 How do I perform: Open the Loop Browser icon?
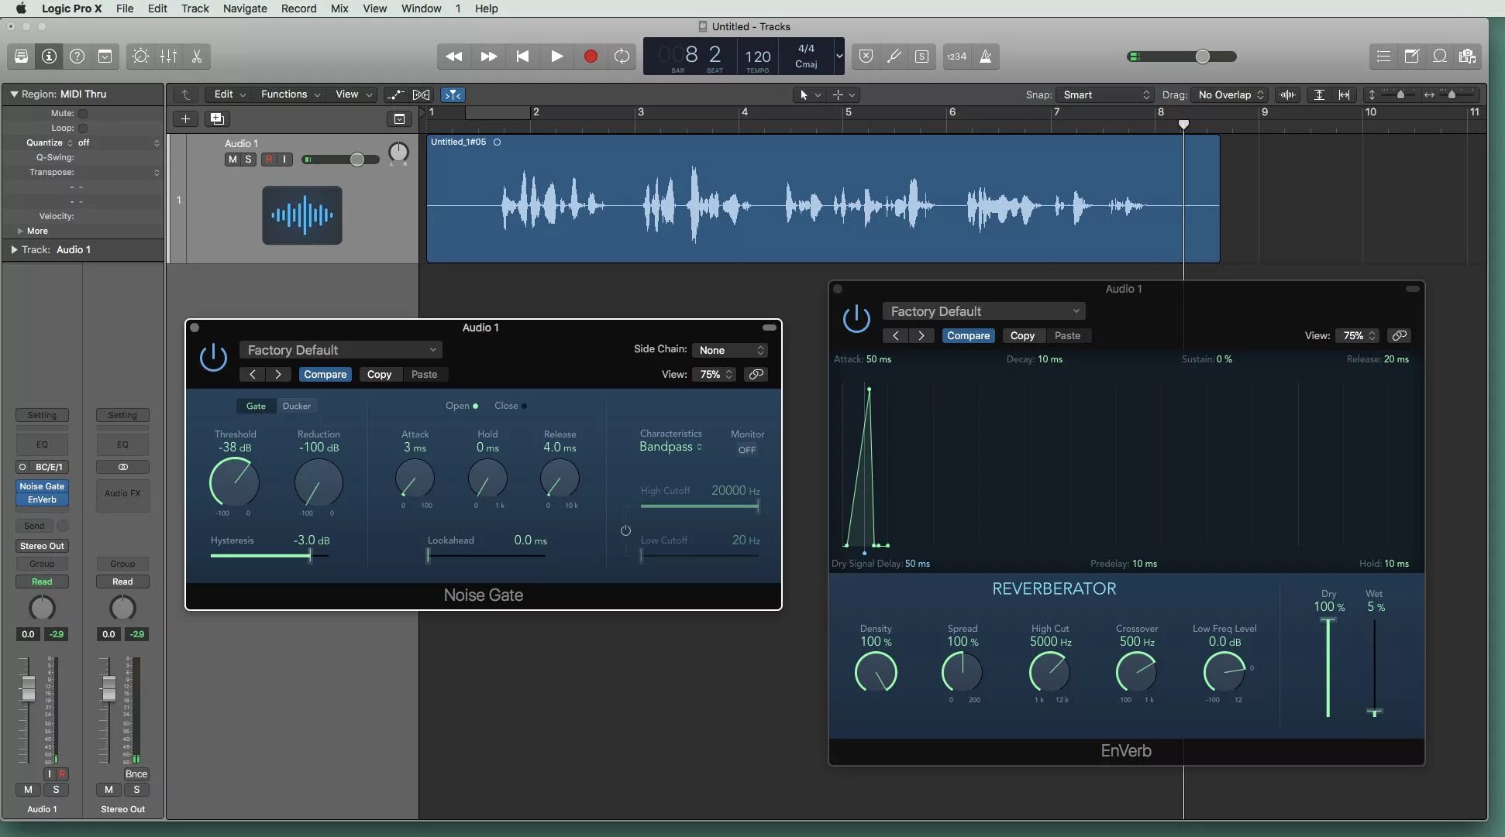pos(1439,57)
